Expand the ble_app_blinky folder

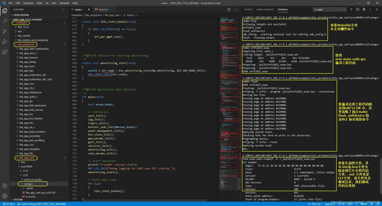coord(39,62)
